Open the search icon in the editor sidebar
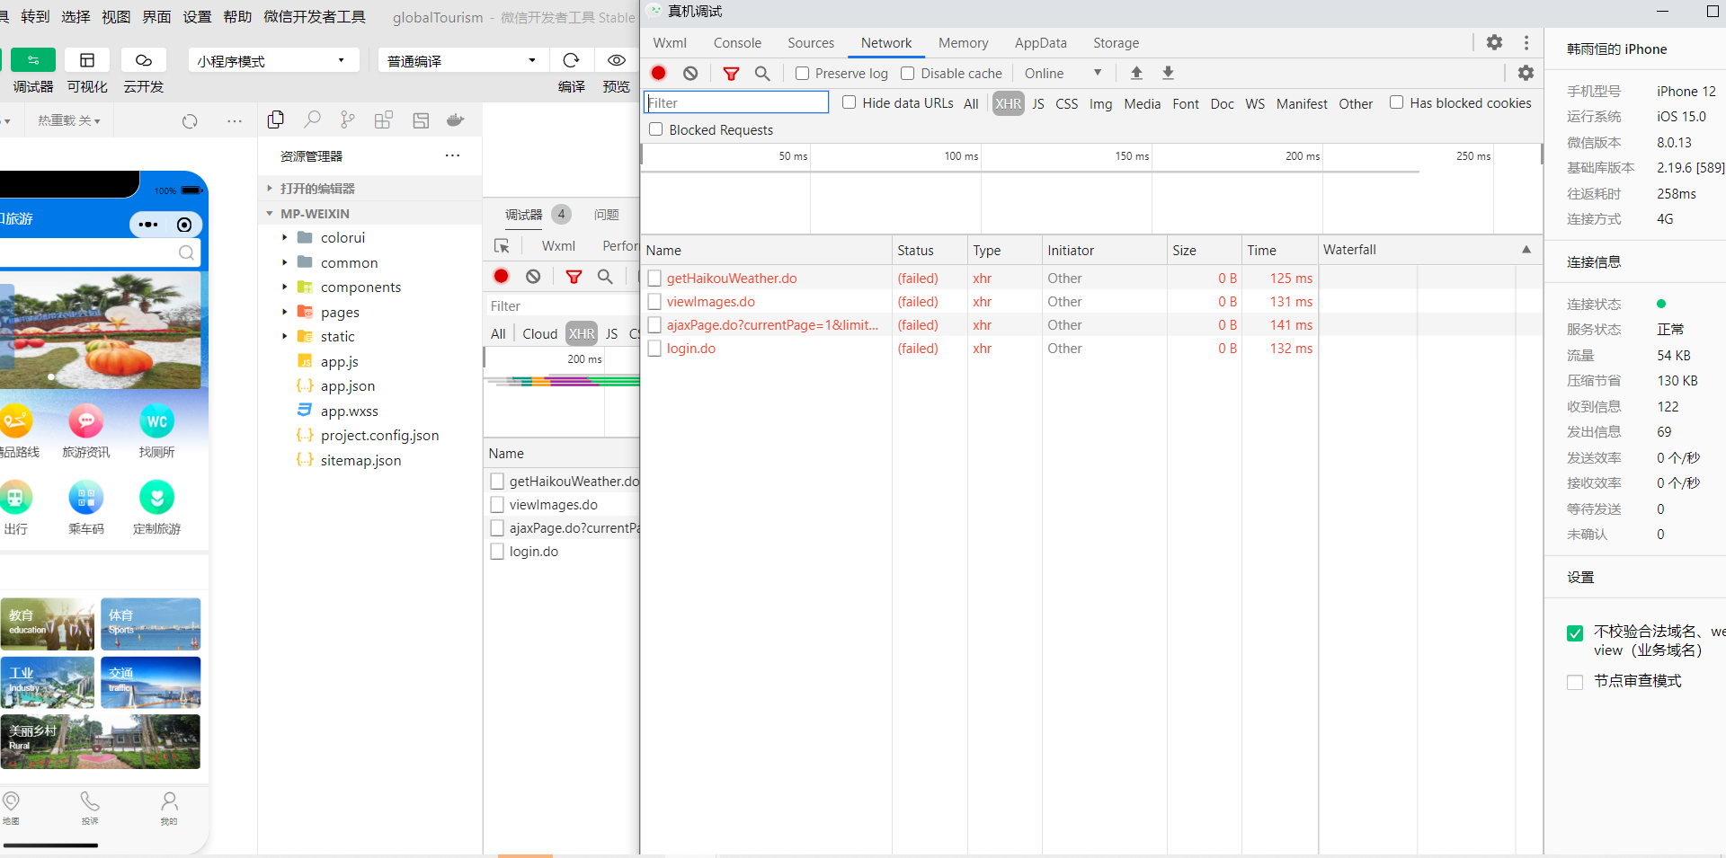The image size is (1726, 858). [312, 119]
